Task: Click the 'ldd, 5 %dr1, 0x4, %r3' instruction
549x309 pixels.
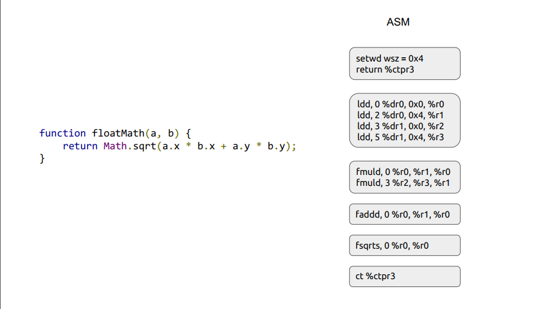Action: tap(400, 137)
